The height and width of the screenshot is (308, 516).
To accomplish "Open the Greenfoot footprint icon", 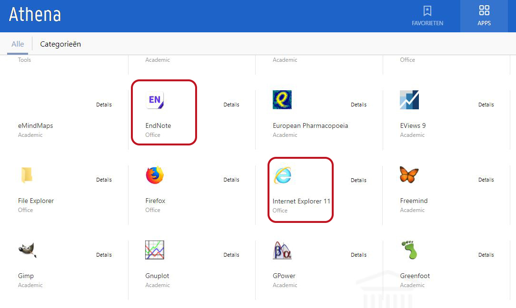I will (x=409, y=250).
